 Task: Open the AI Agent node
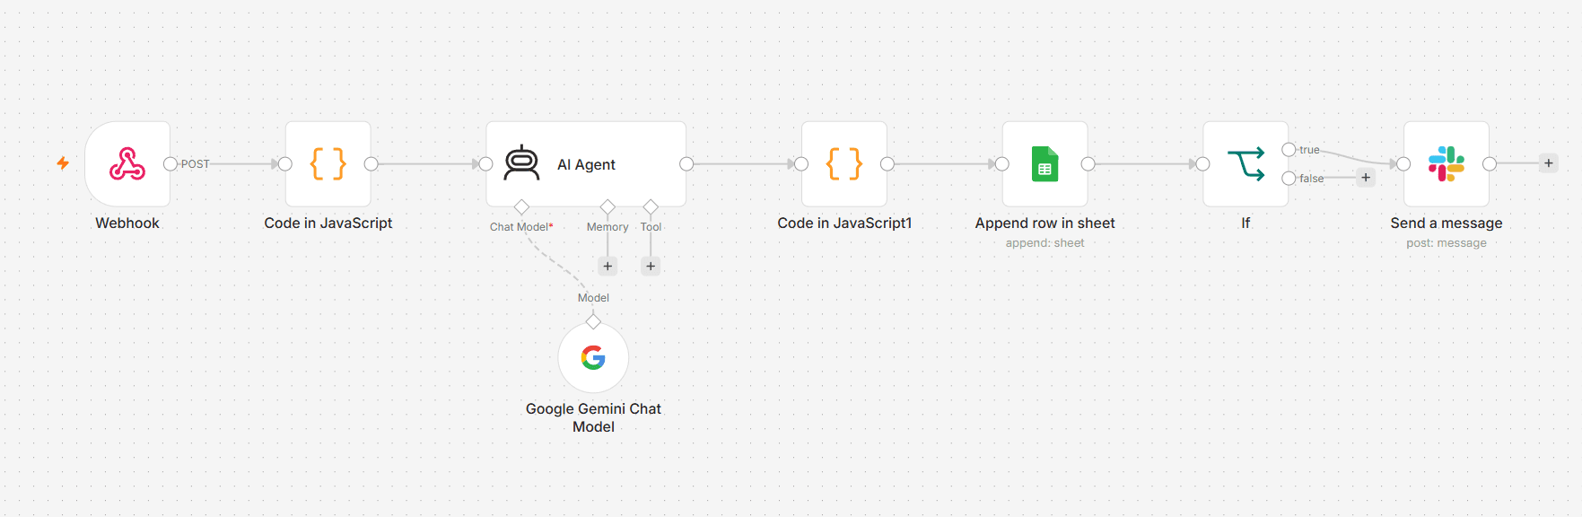[x=586, y=164]
